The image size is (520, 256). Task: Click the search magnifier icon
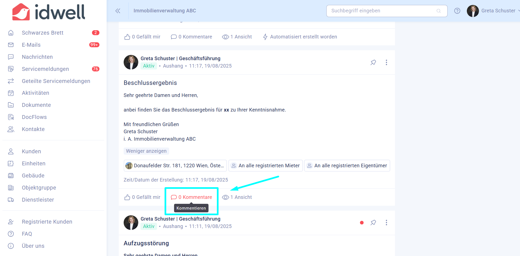click(x=439, y=11)
